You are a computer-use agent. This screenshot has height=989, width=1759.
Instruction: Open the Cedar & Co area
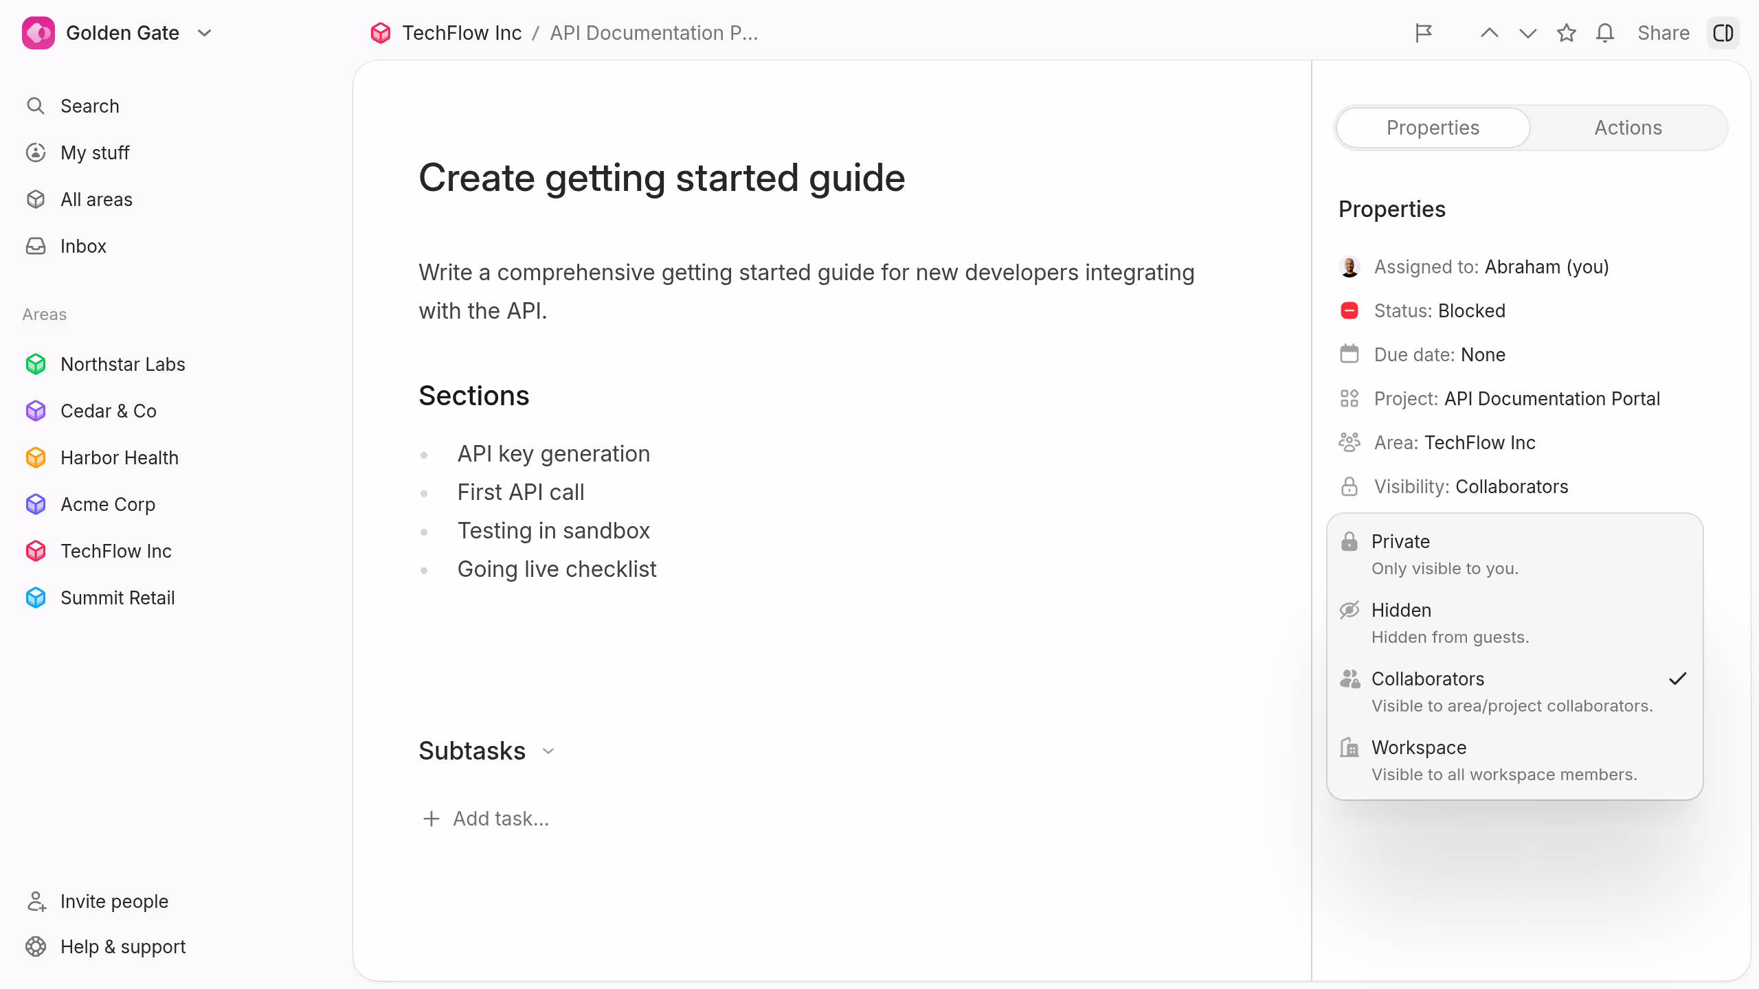(x=91, y=411)
